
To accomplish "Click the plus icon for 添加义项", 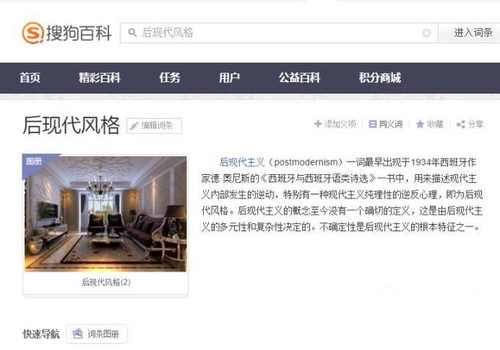I will coord(317,124).
